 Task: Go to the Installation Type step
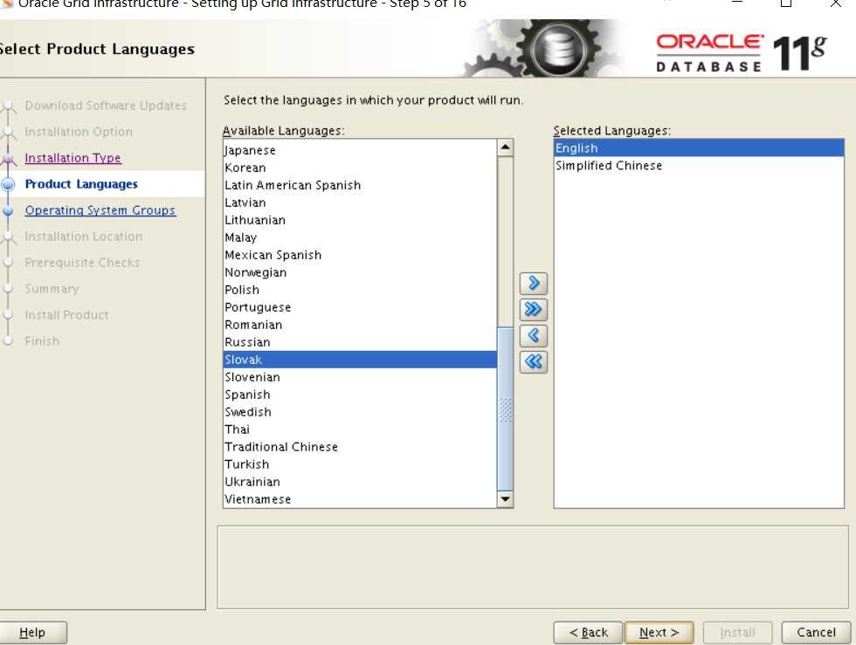click(x=73, y=158)
